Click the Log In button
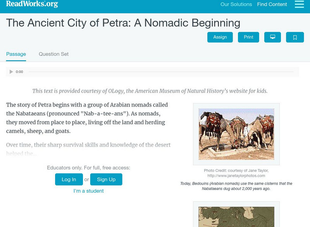The height and width of the screenshot is (227, 310). click(x=69, y=179)
